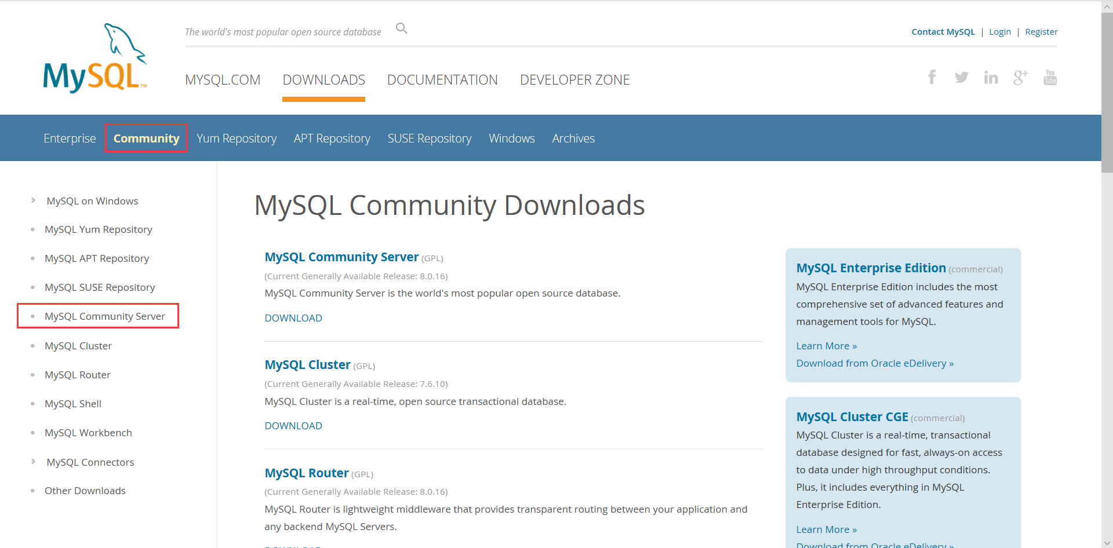Click the Login link

[x=1000, y=32]
